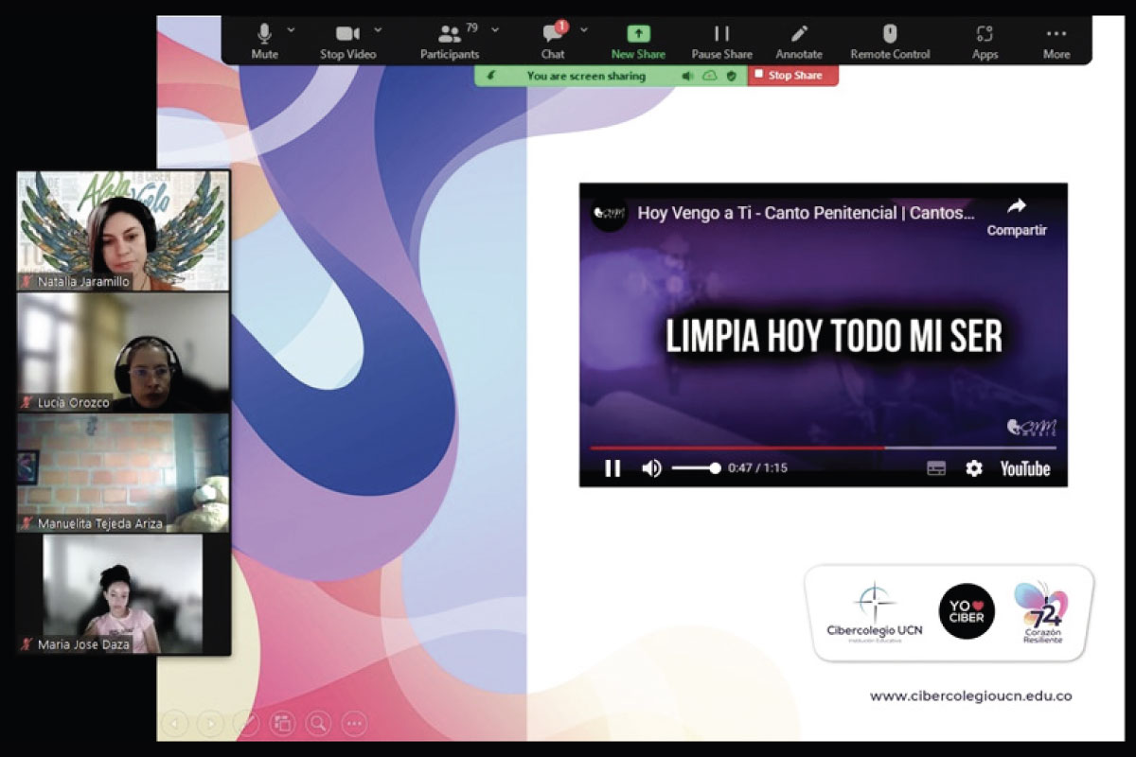
Task: Adjust the YouTube volume slider
Action: pyautogui.click(x=696, y=468)
